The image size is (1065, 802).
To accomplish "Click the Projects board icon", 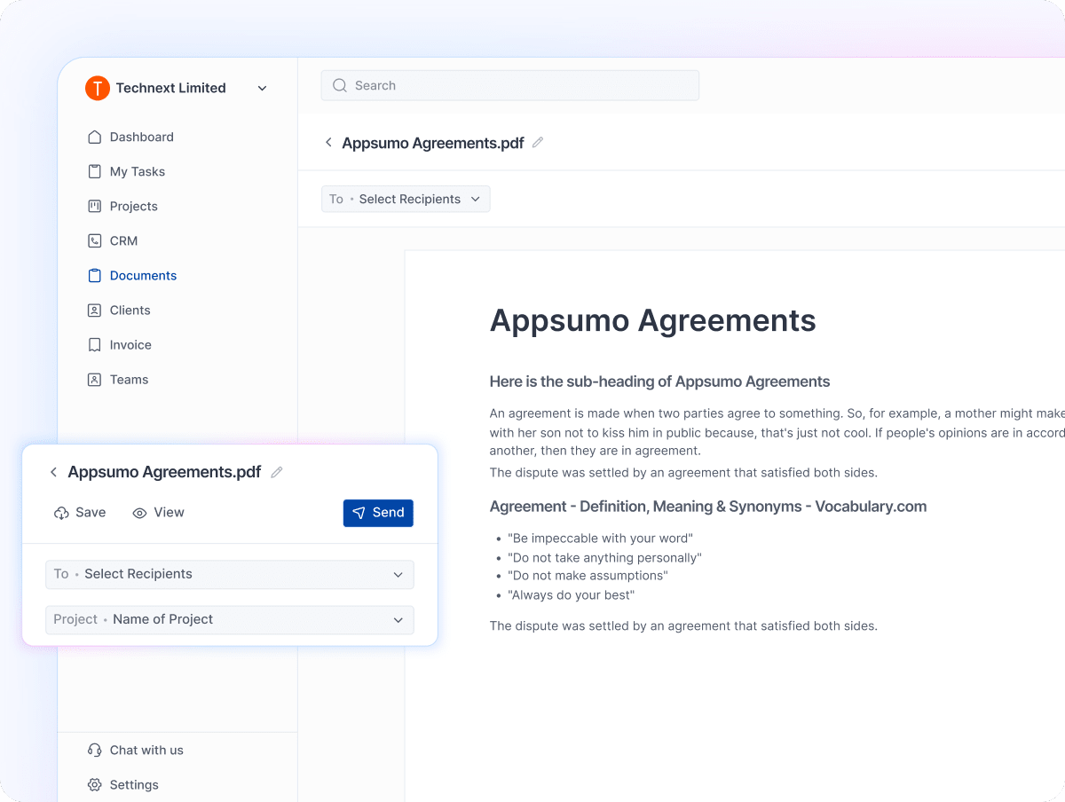I will (95, 206).
